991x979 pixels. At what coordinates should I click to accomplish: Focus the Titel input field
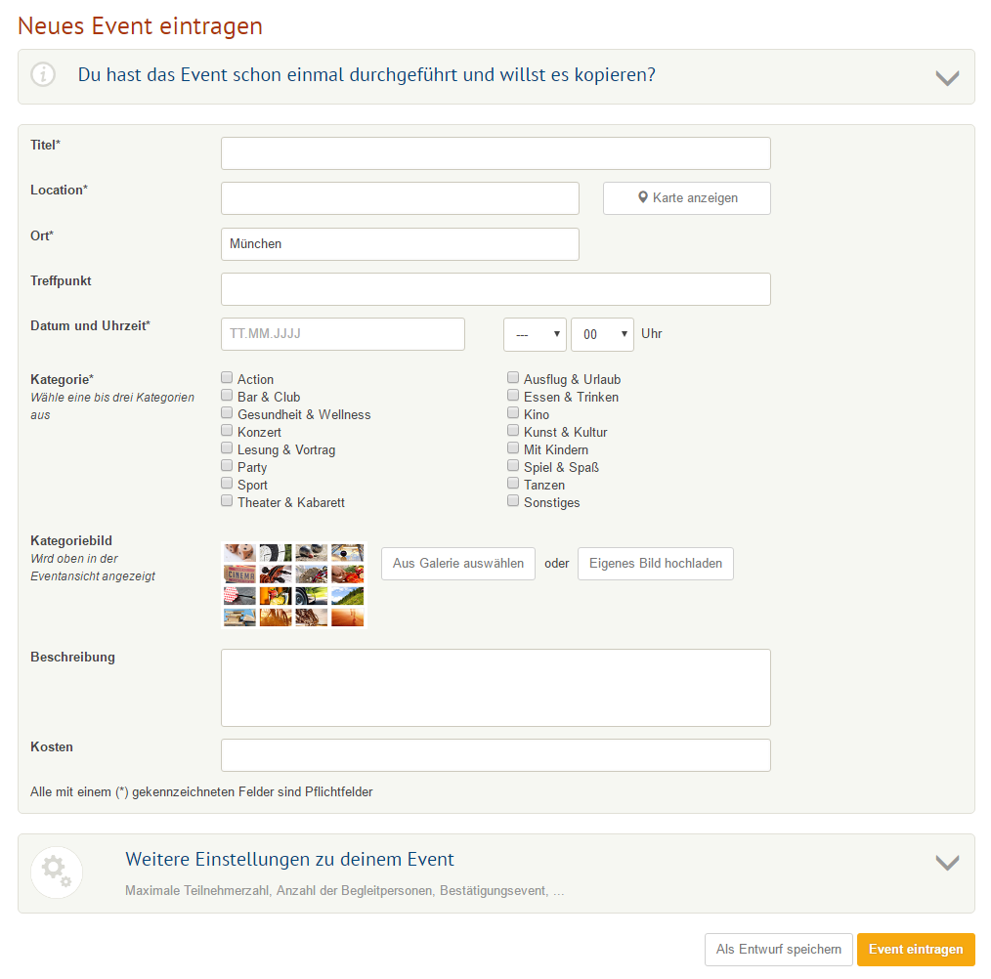click(495, 153)
